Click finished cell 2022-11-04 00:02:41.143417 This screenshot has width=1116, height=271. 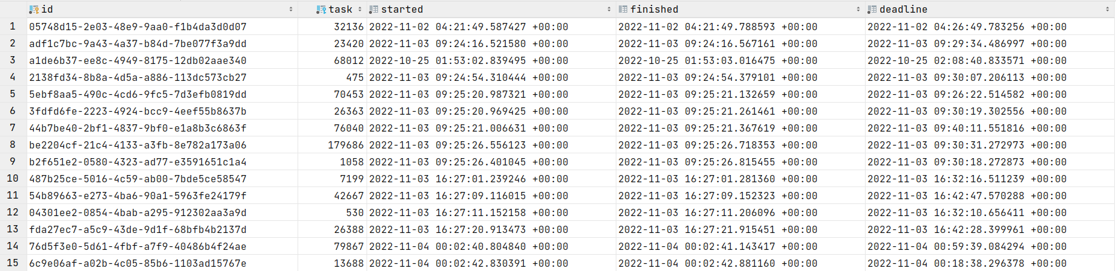(718, 246)
